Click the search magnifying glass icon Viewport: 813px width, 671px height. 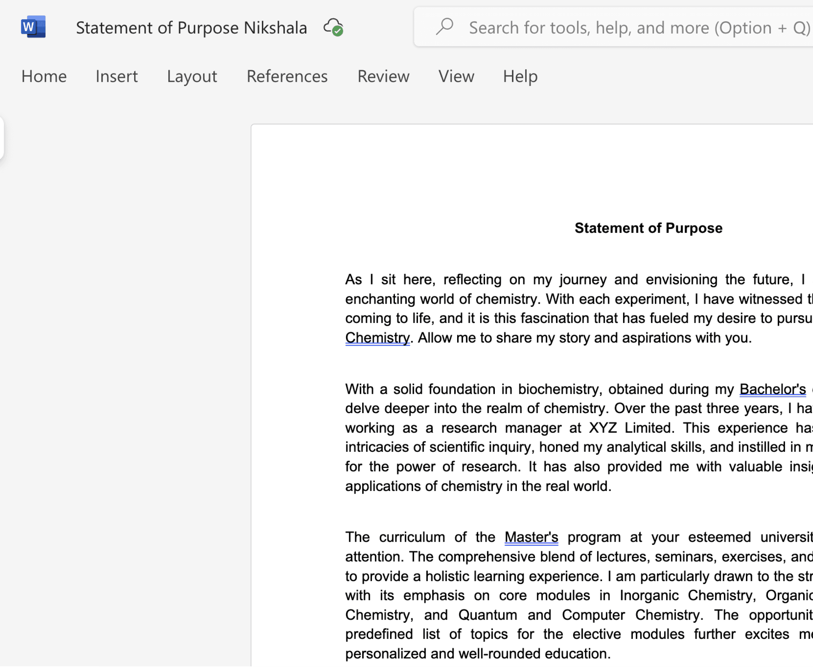[445, 27]
